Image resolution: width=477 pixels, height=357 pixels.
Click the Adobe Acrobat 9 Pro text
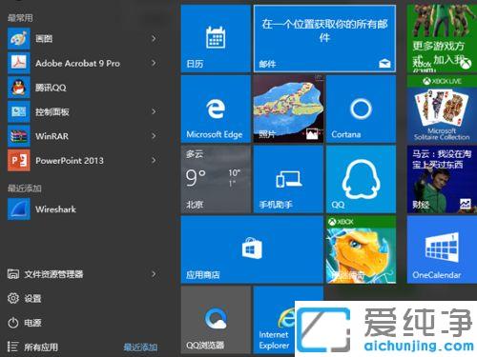[x=77, y=63]
